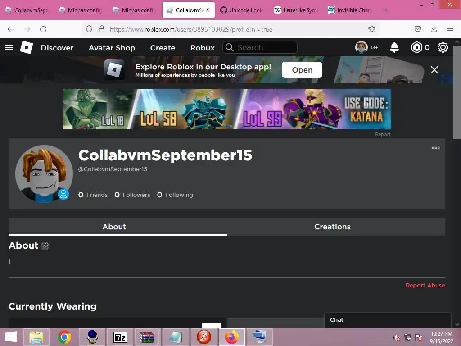The image size is (461, 346).
Task: Click the search magnifier icon
Action: tap(229, 47)
